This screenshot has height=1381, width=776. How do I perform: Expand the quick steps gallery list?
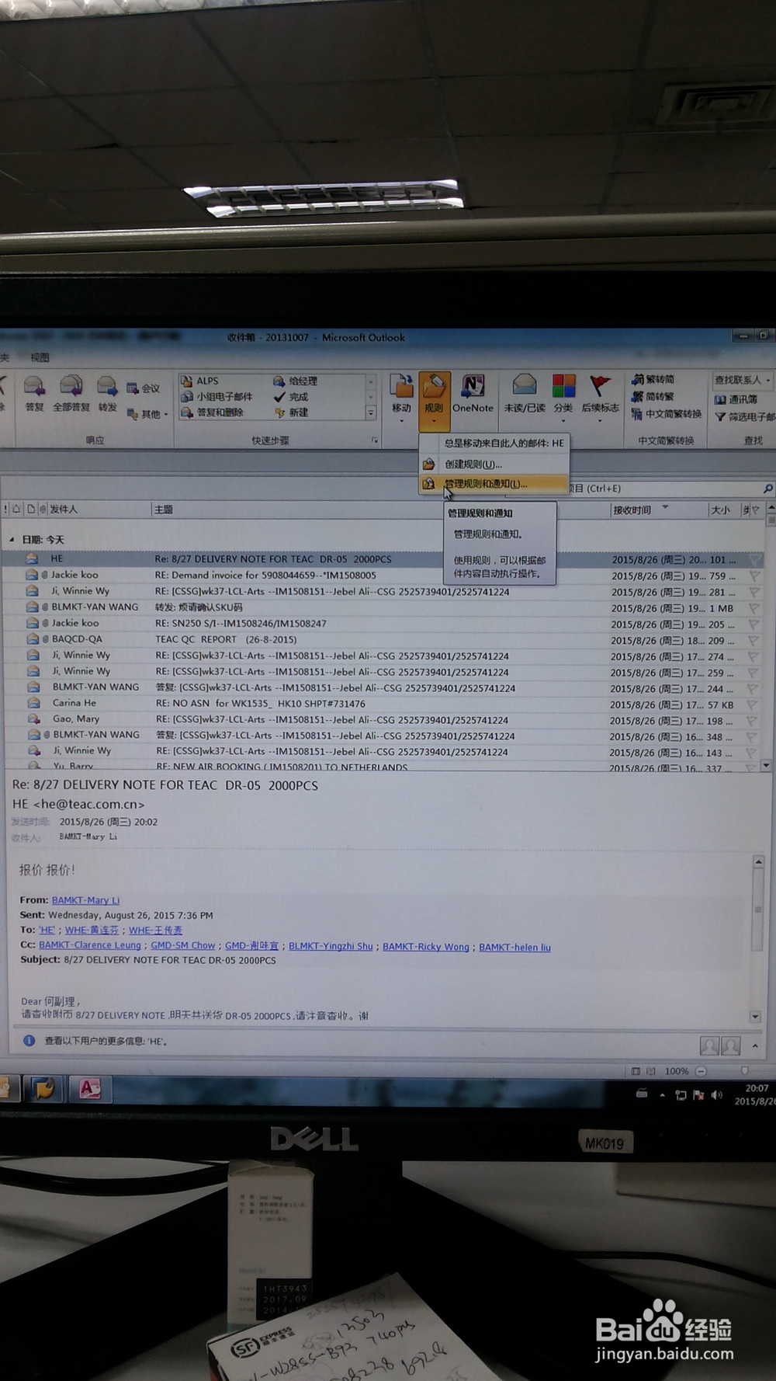pyautogui.click(x=371, y=413)
